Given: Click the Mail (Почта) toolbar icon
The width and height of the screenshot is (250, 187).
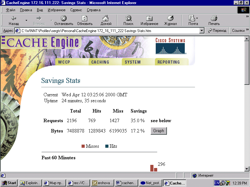Looking at the screenshot, I should click(192, 18).
